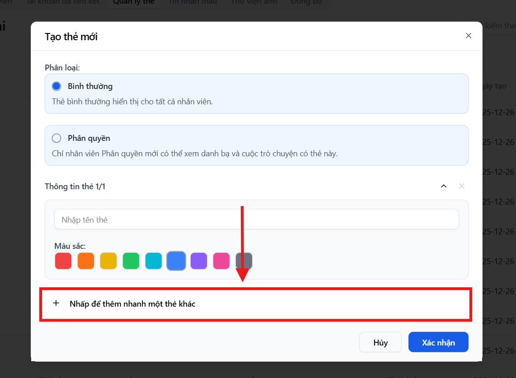
Task: Set tag color to gray
Action: click(x=244, y=261)
